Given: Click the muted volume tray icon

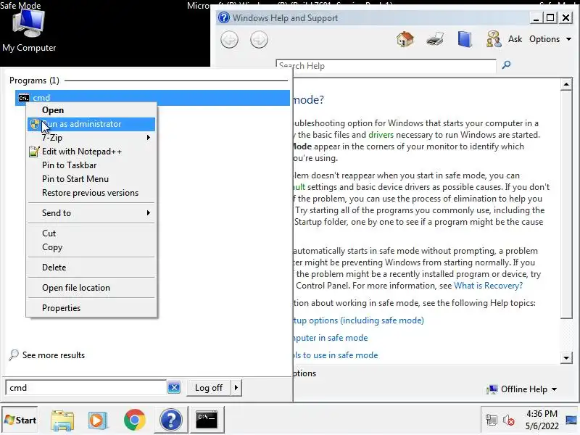Looking at the screenshot, I should tap(508, 420).
